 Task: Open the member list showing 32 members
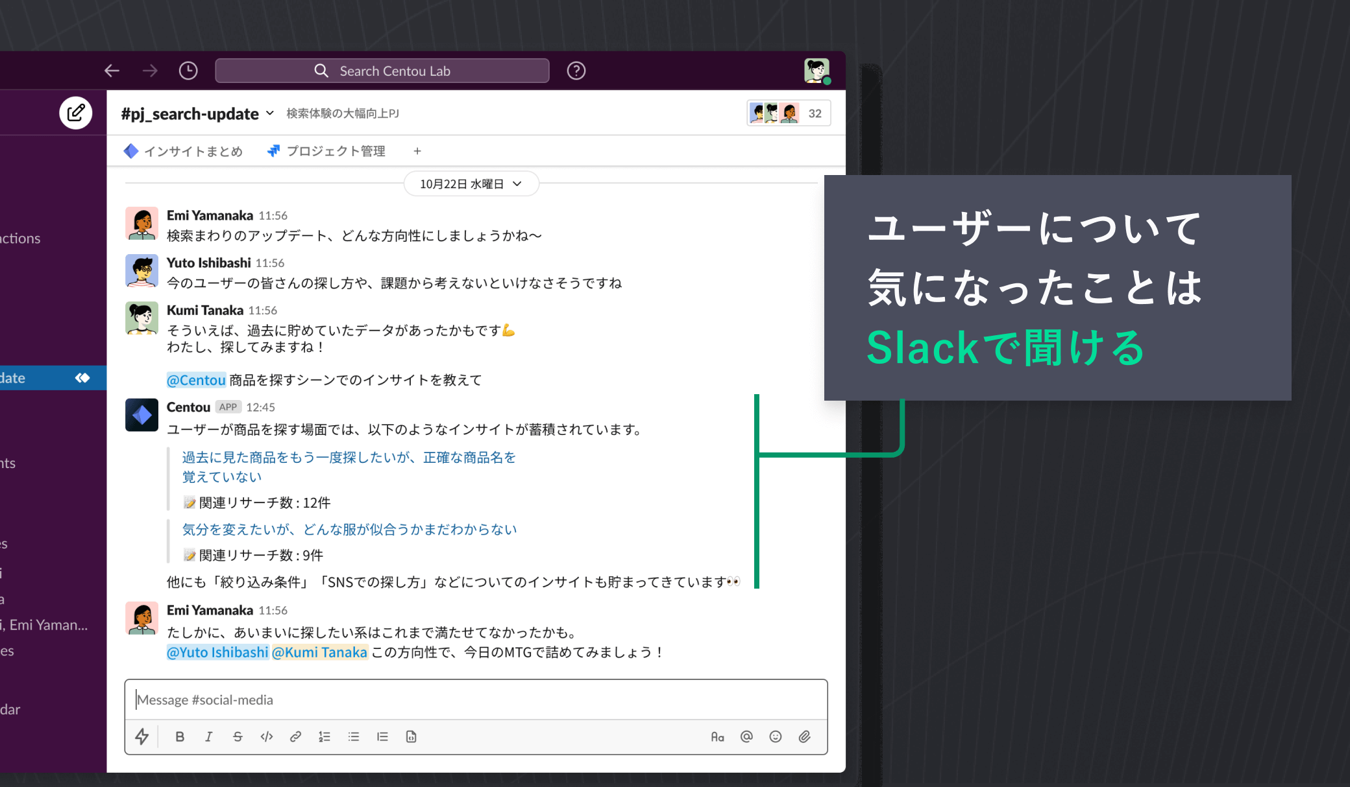coord(788,113)
